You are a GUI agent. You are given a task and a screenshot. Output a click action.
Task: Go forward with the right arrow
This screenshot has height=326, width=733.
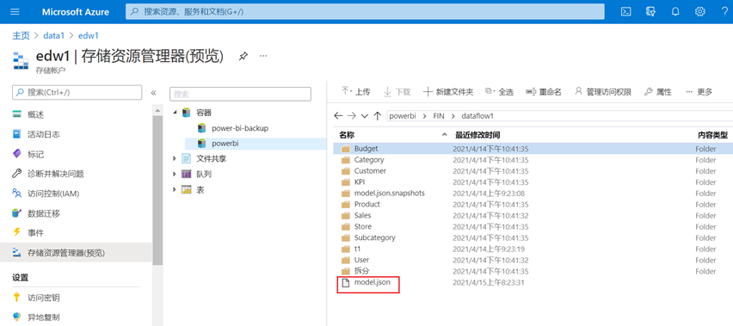(352, 116)
